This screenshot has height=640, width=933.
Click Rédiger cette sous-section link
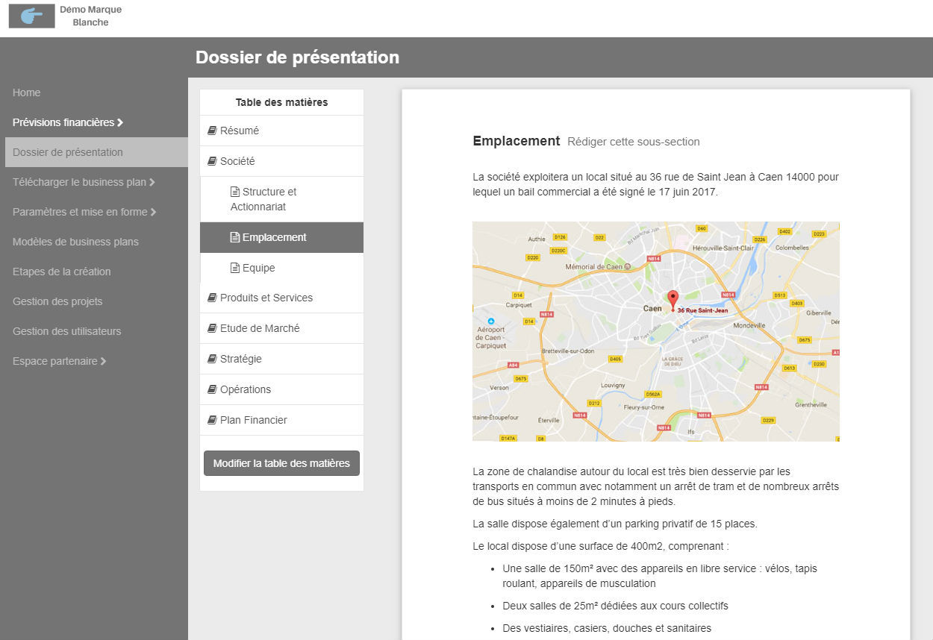pyautogui.click(x=634, y=142)
